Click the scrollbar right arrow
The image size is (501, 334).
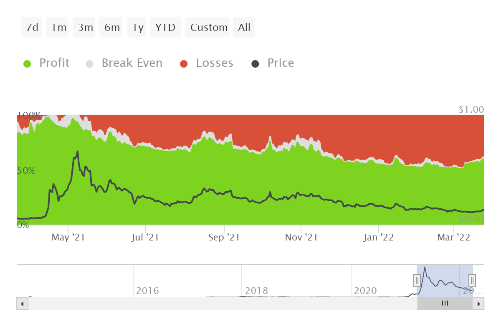coord(478,304)
